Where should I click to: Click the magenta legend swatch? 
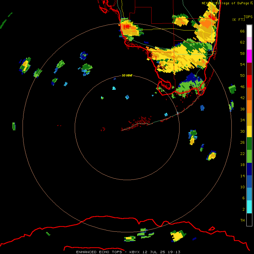coord(249,56)
